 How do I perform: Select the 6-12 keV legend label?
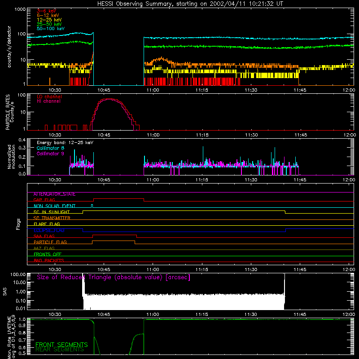[48, 15]
